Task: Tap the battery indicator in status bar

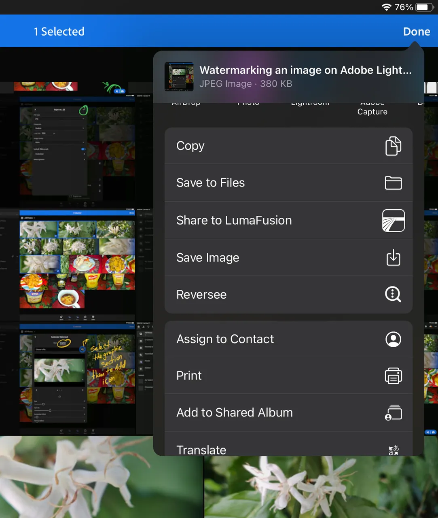Action: click(424, 7)
